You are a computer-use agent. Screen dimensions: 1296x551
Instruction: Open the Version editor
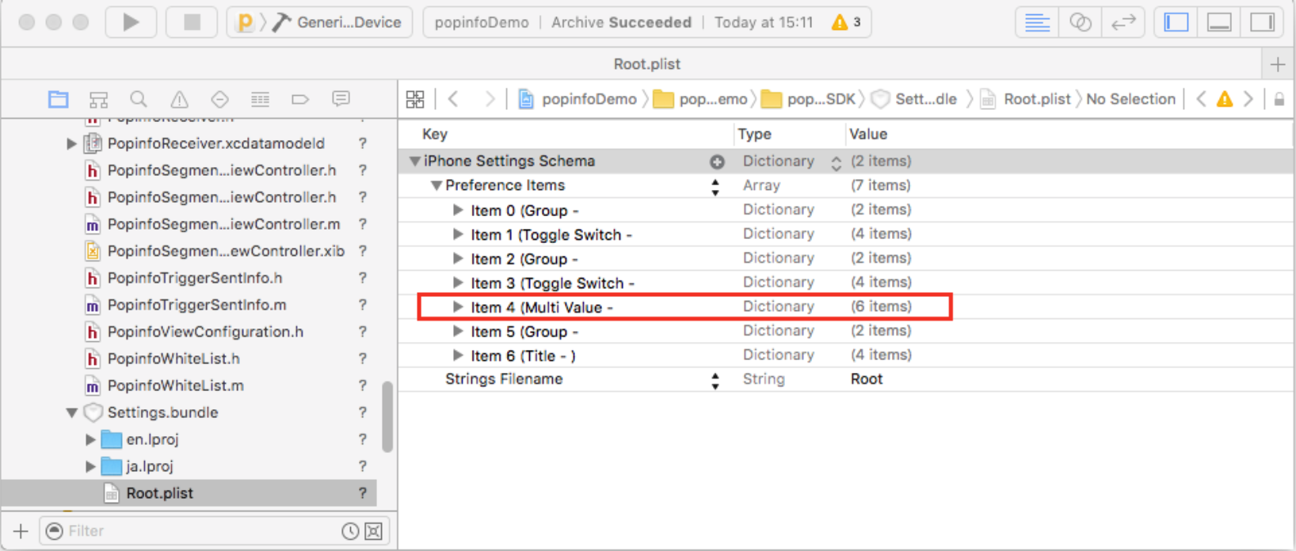[1123, 22]
